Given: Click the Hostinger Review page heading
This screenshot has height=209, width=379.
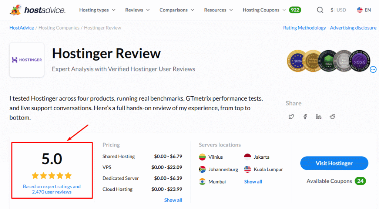Looking at the screenshot, I should (106, 53).
